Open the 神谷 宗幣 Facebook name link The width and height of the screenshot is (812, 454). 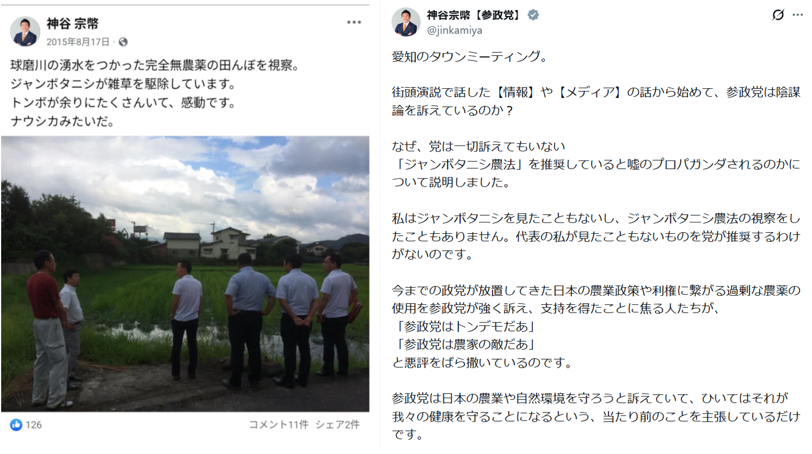point(72,23)
